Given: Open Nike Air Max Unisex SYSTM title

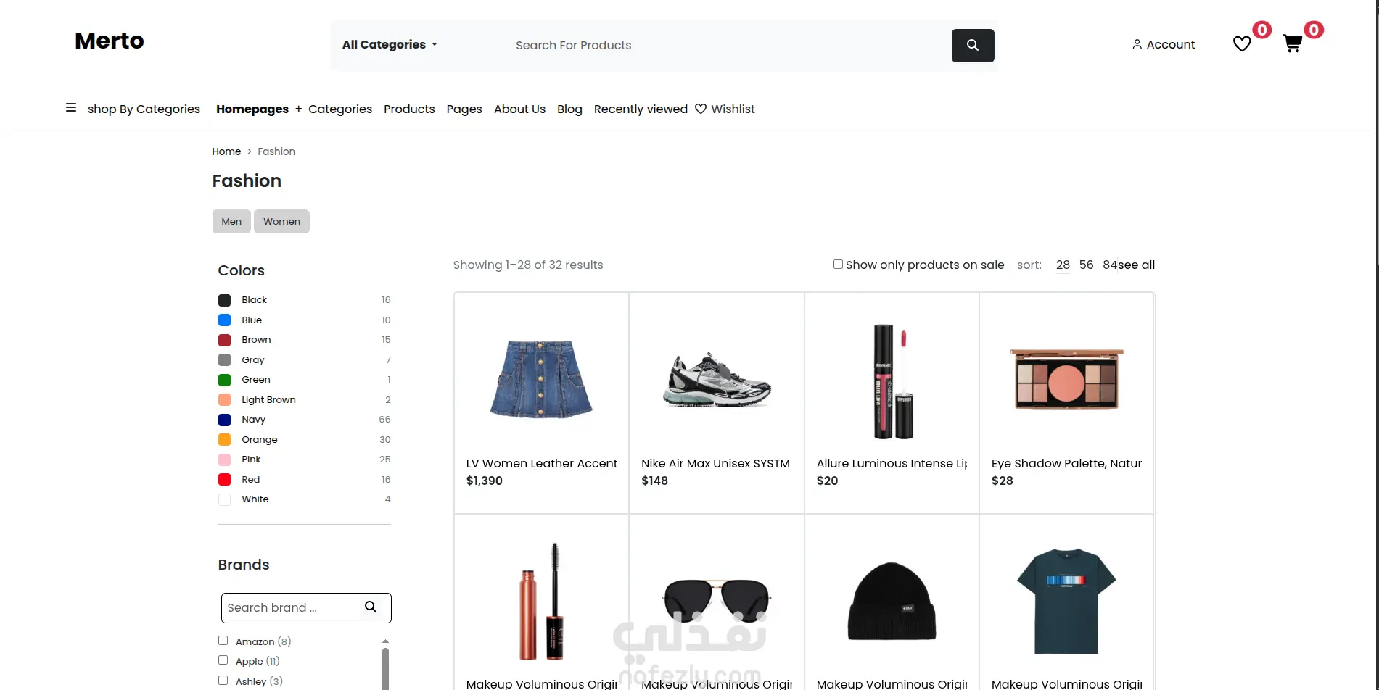Looking at the screenshot, I should (x=715, y=463).
